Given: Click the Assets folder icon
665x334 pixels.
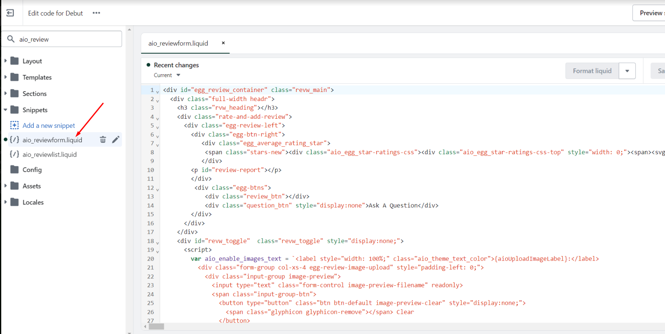Looking at the screenshot, I should click(14, 186).
